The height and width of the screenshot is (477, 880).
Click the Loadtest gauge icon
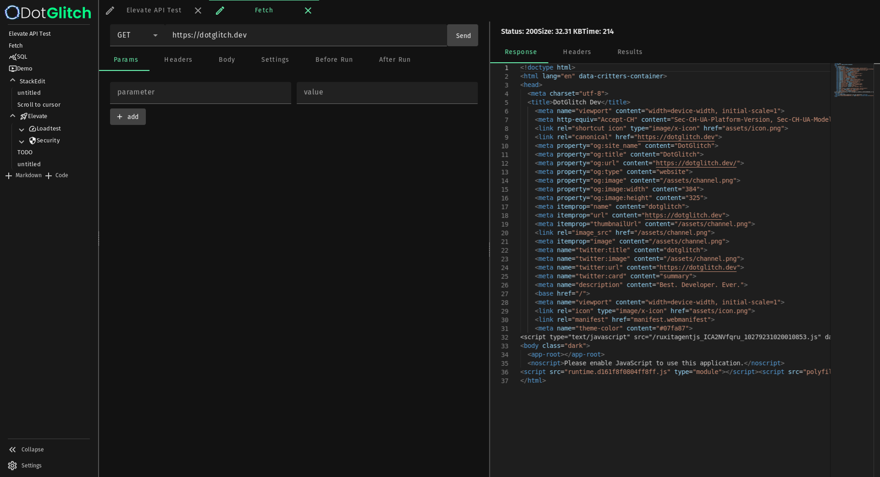33,129
